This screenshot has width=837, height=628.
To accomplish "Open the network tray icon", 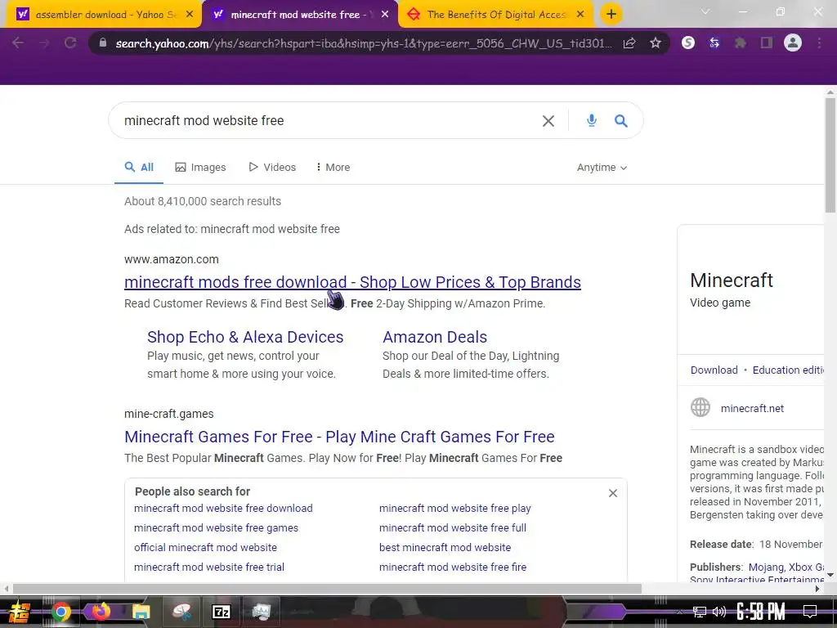I will pyautogui.click(x=699, y=612).
